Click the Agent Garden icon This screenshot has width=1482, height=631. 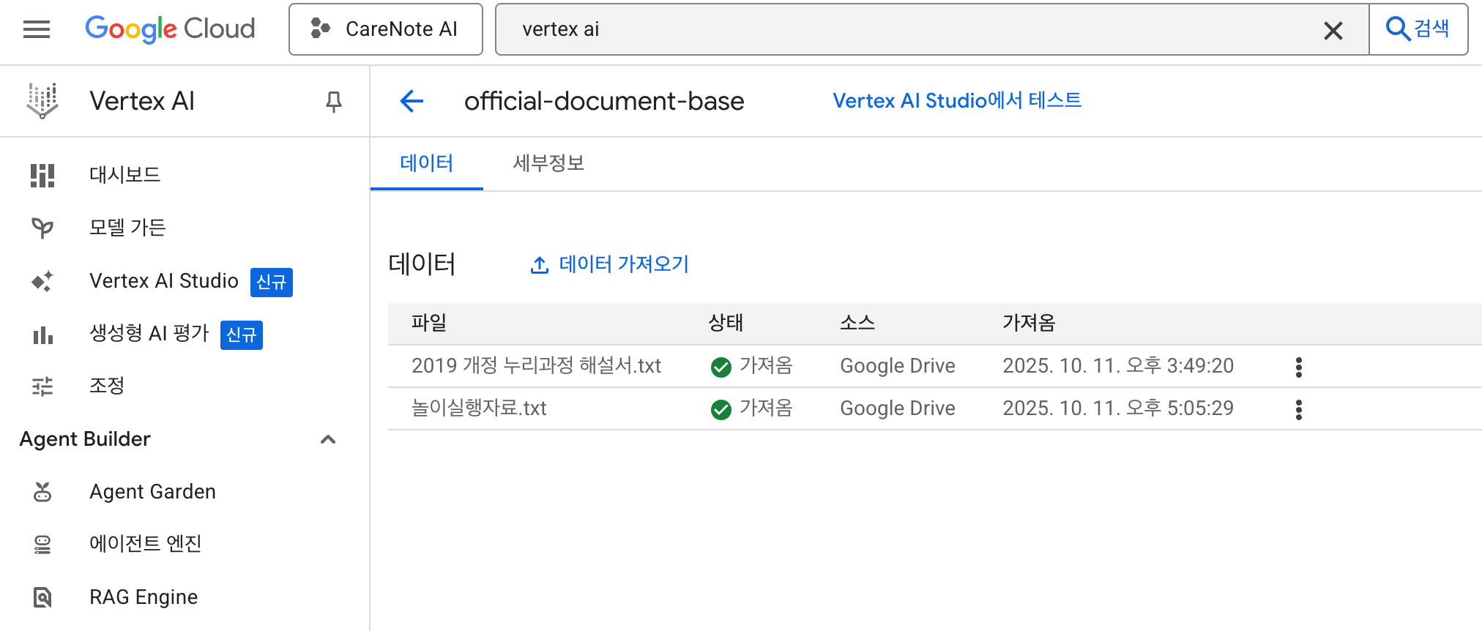point(42,492)
